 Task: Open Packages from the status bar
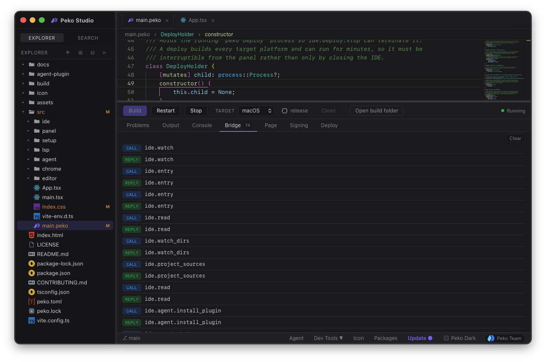click(386, 338)
